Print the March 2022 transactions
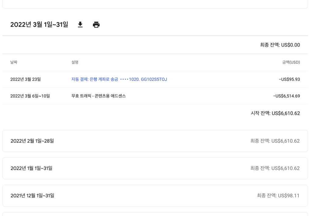Screen dimensions: 311x216 [96, 25]
